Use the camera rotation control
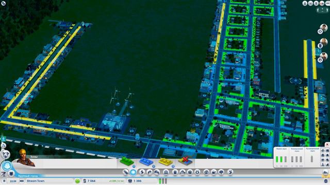The height and width of the screenshot is (185, 330). [x=323, y=10]
